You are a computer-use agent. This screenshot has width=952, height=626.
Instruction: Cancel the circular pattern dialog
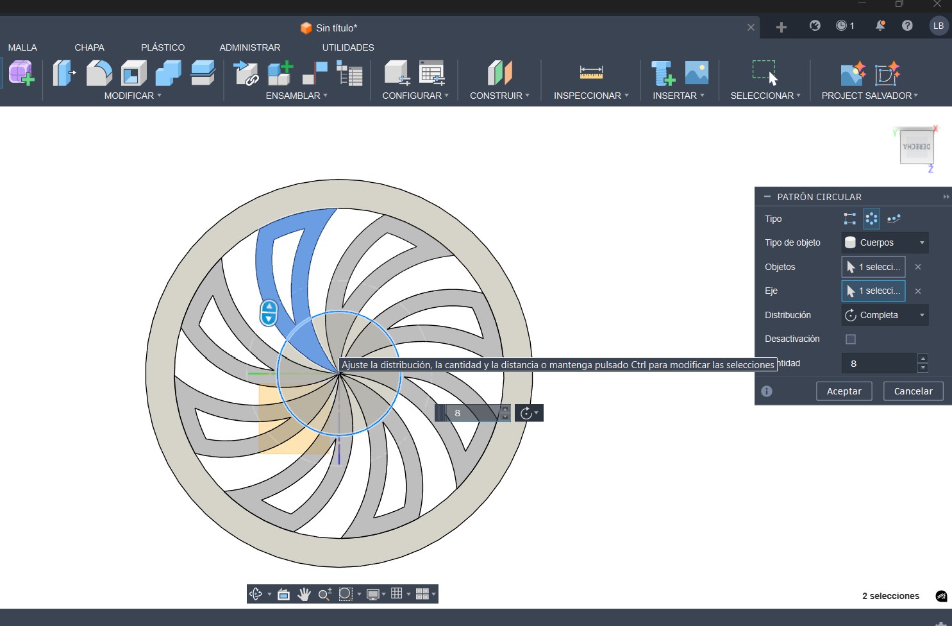click(913, 391)
